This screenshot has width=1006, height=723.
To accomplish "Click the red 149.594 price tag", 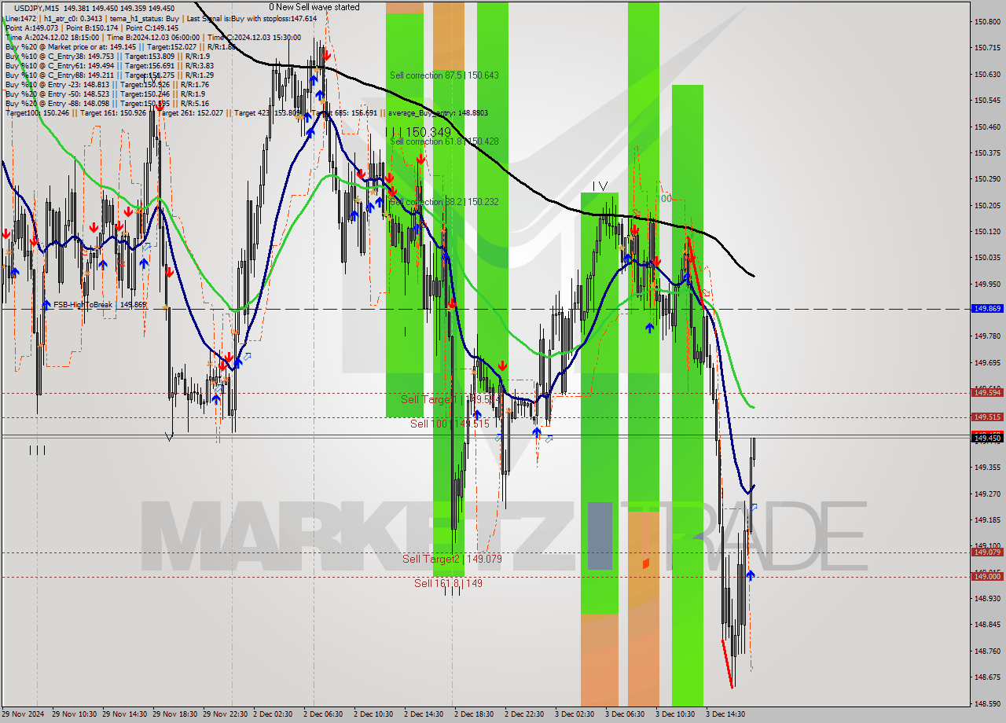I will click(x=987, y=392).
